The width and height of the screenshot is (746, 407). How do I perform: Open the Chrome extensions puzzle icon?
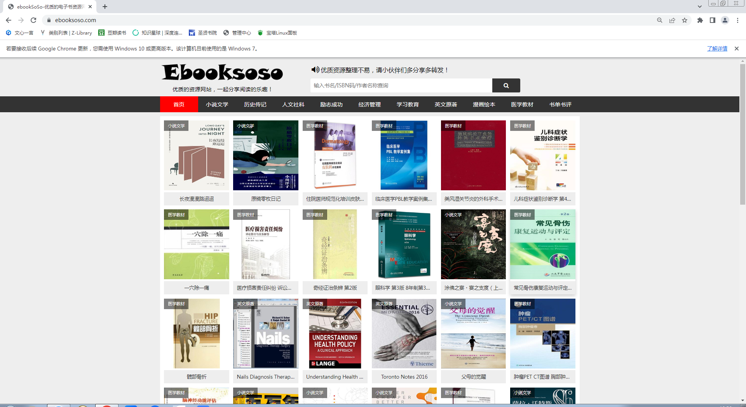click(x=700, y=20)
